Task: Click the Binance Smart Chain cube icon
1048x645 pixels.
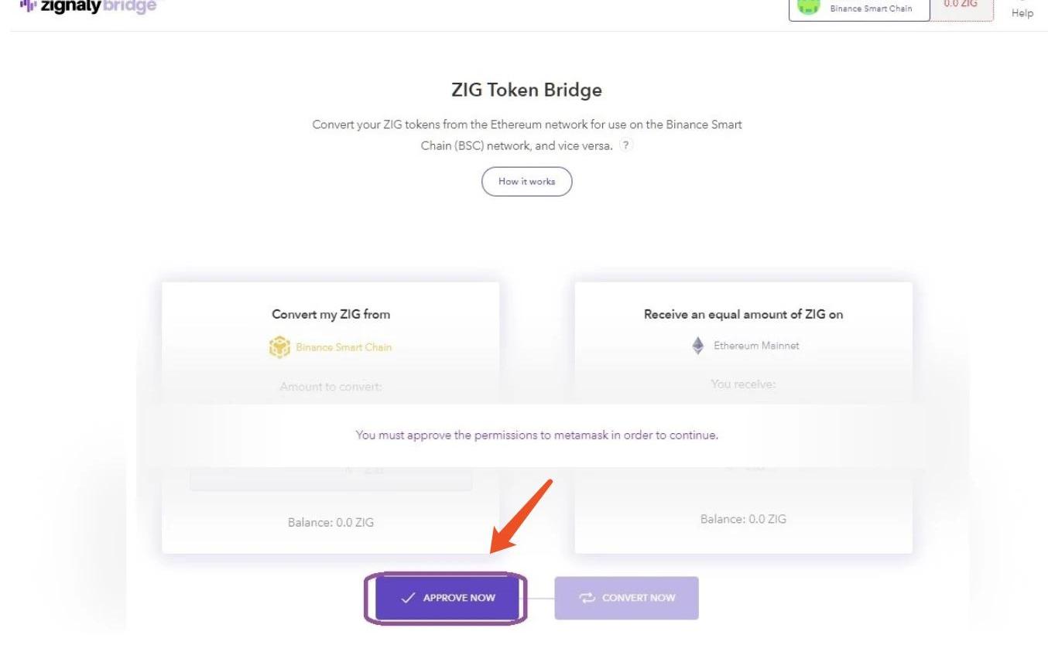Action: [279, 346]
